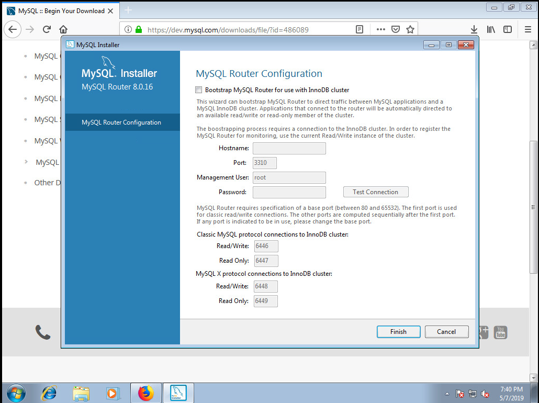539x403 pixels.
Task: Click scrollbar up arrow in Firefox page
Action: 533,44
